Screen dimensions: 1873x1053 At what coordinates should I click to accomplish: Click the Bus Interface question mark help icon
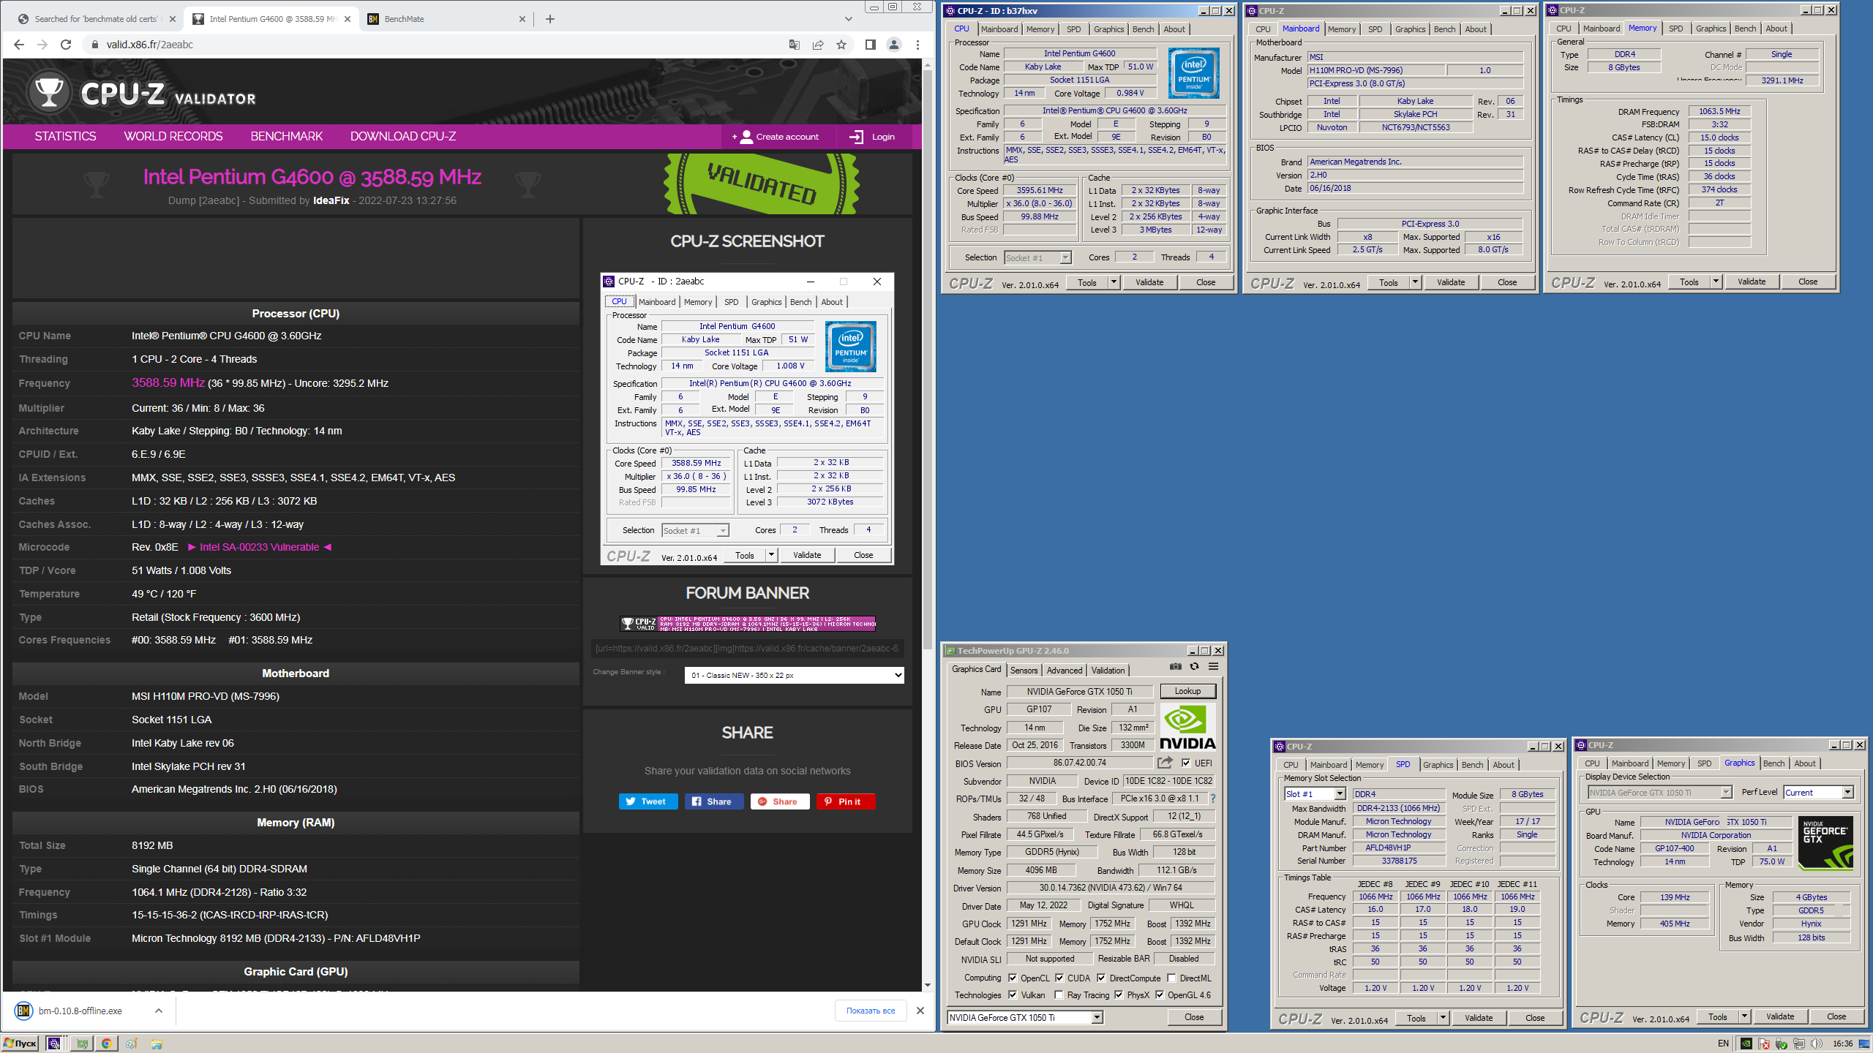1212,799
